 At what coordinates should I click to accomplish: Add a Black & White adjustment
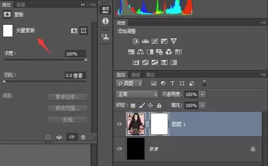pyautogui.click(x=150, y=52)
